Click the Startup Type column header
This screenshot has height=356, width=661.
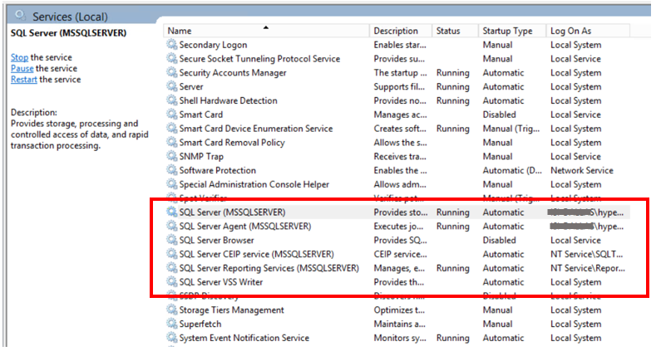point(512,31)
